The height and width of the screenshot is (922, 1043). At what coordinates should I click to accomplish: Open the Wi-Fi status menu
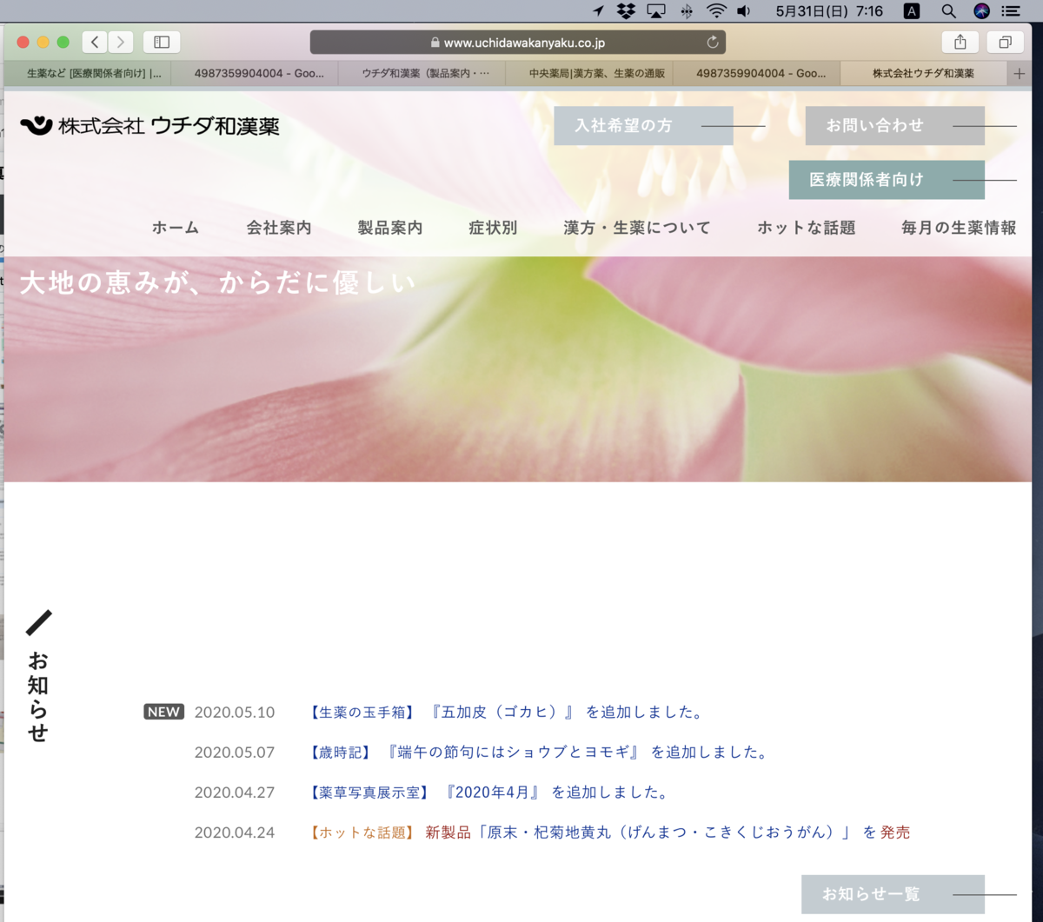point(714,11)
